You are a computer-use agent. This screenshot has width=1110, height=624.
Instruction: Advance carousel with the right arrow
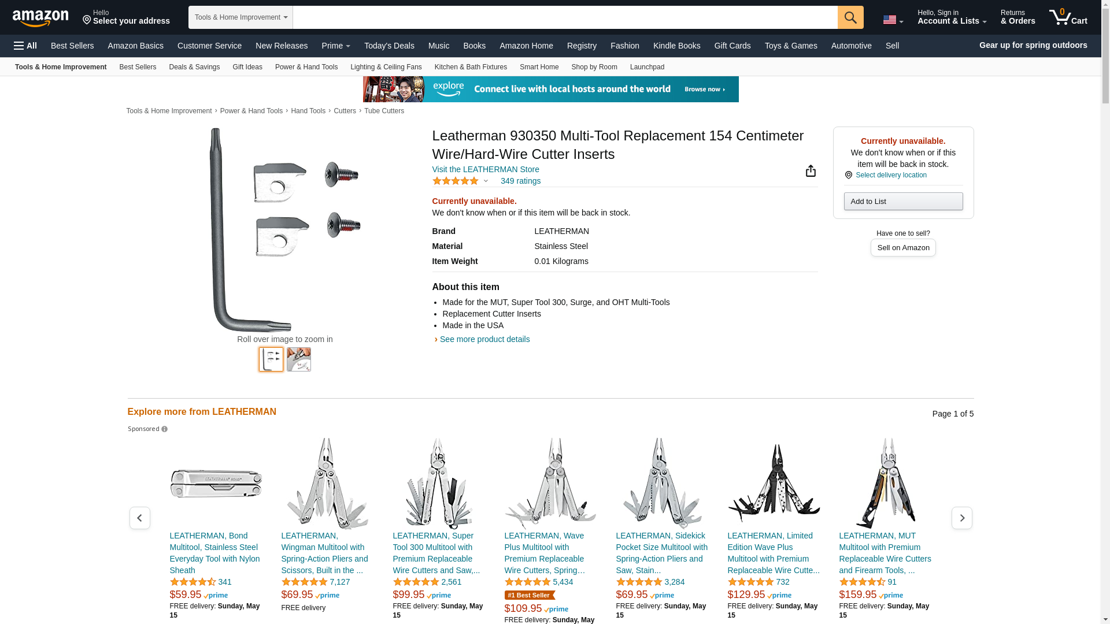[x=962, y=518]
